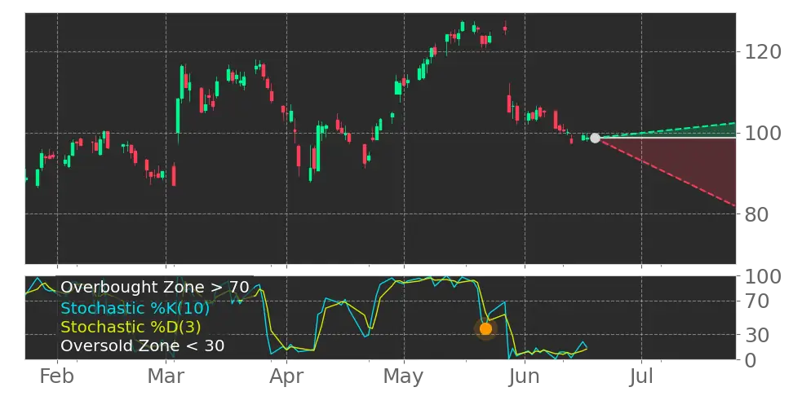The height and width of the screenshot is (396, 793).
Task: Click the white current price dot
Action: click(596, 138)
